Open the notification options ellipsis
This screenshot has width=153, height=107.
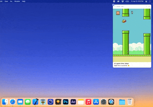coord(146,7)
